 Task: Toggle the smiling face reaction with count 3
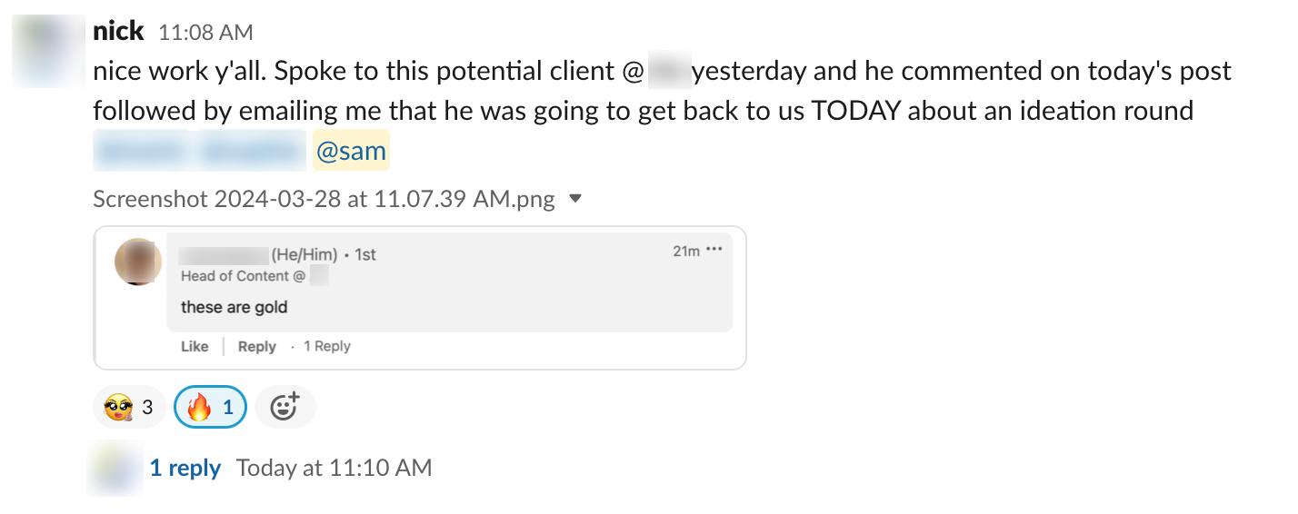[129, 408]
